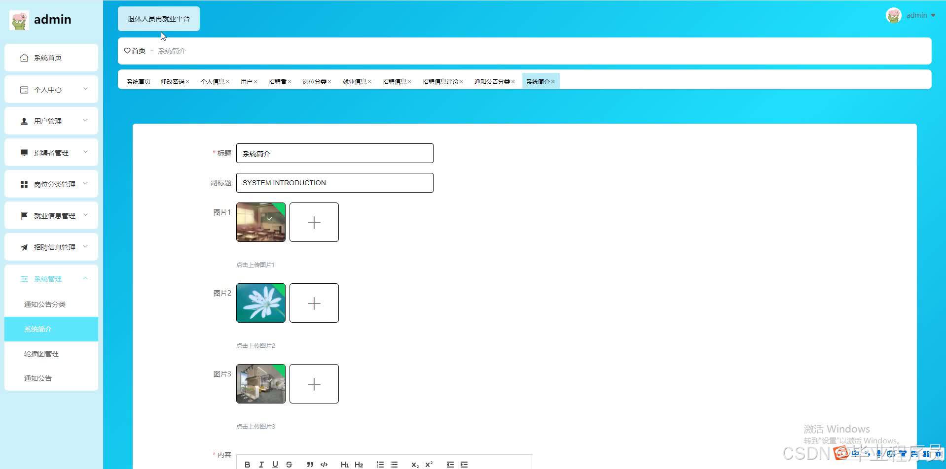Viewport: 946px width, 469px height.
Task: Click the plus box to upload 图片3
Action: tap(314, 384)
